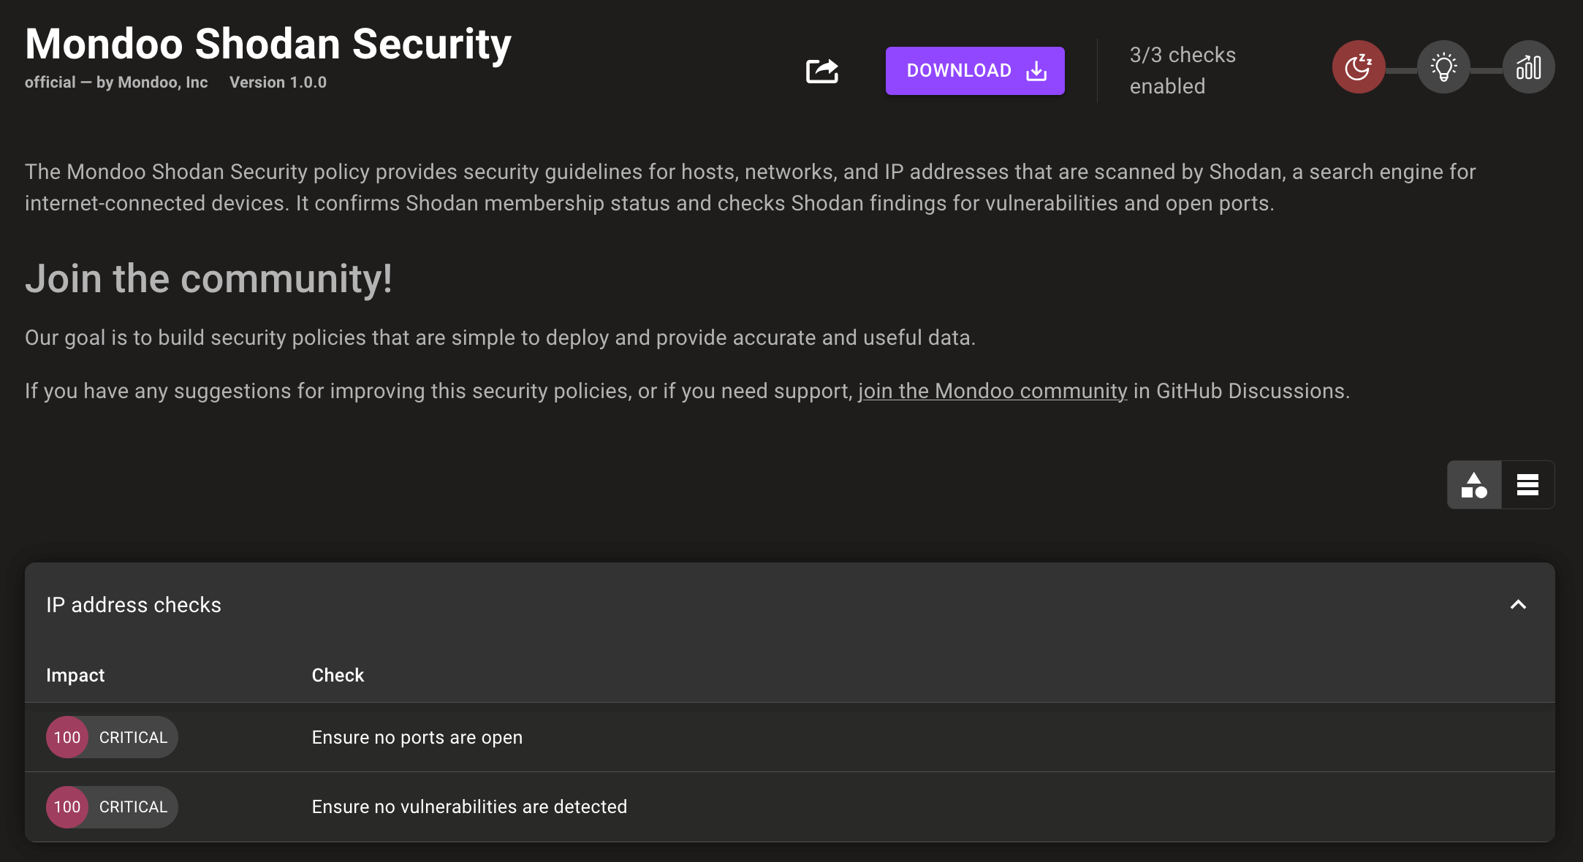Click the 3/3 checks enabled indicator
Screen dimensions: 1583x862
[1182, 69]
